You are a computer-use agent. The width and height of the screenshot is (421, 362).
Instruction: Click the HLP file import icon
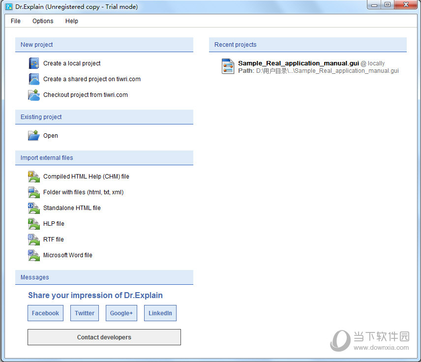[34, 224]
